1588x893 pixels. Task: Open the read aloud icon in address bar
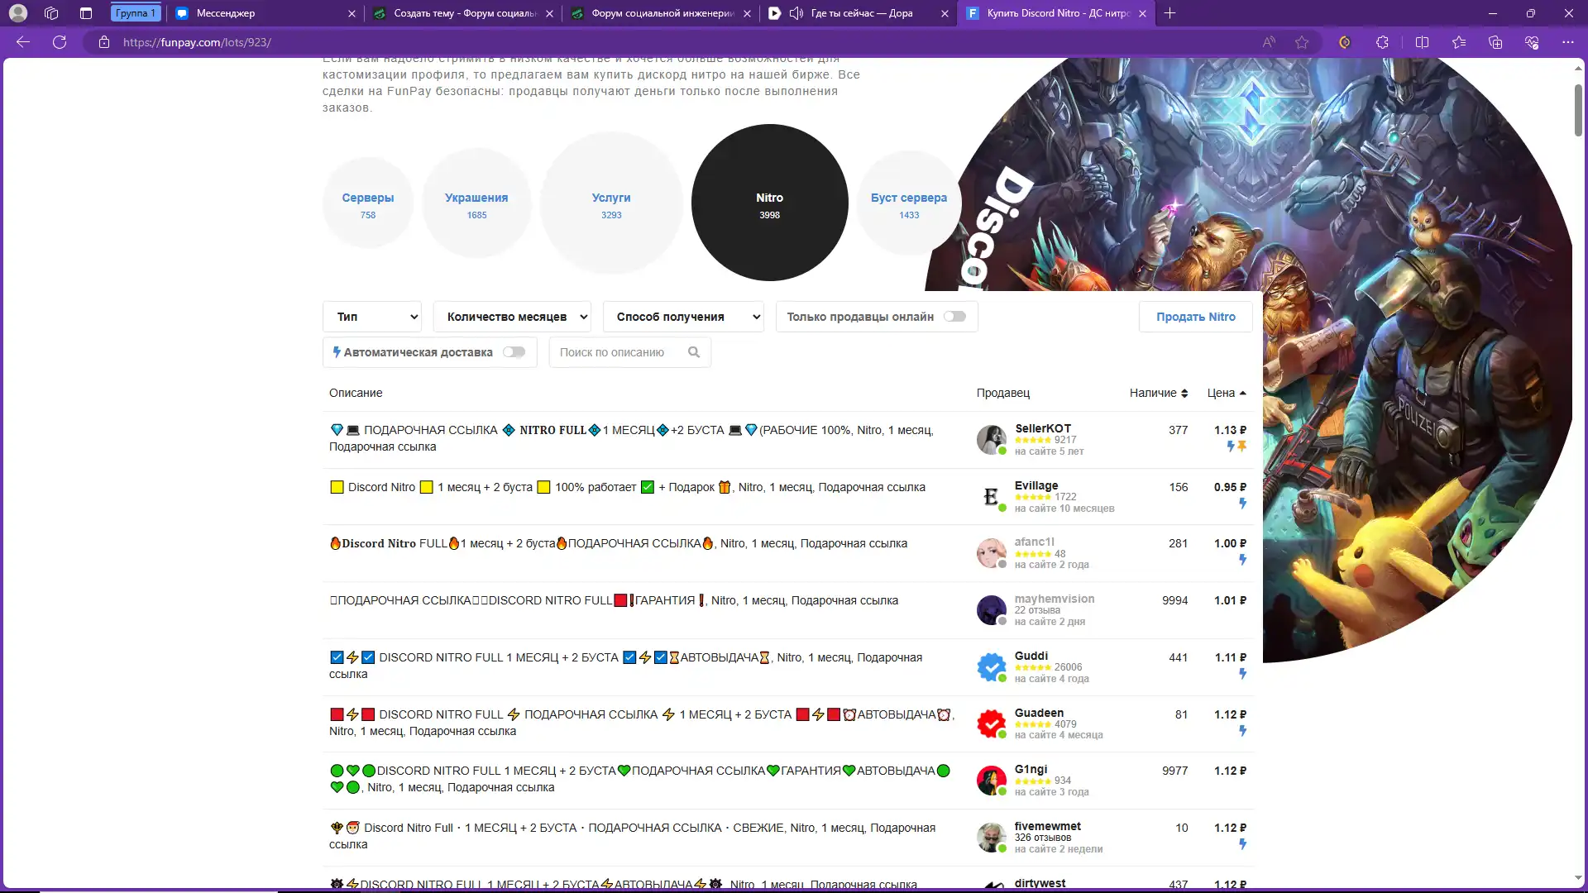tap(1269, 42)
